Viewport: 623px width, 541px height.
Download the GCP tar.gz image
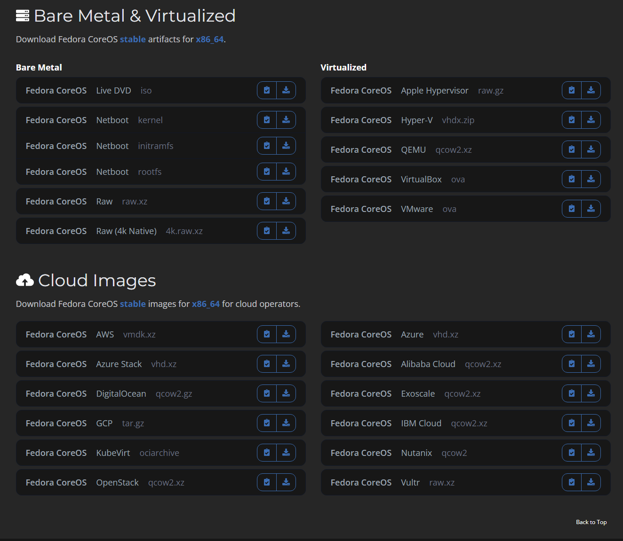[286, 423]
